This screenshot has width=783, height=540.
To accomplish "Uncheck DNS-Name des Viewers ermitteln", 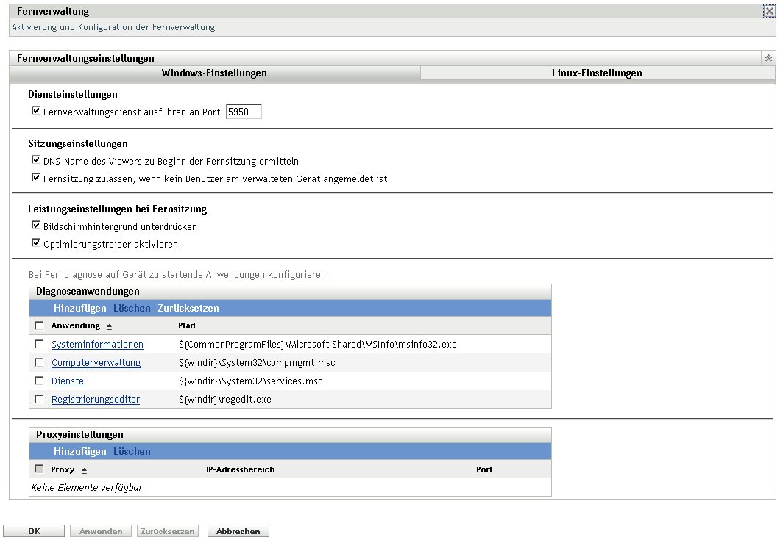I will click(x=35, y=159).
